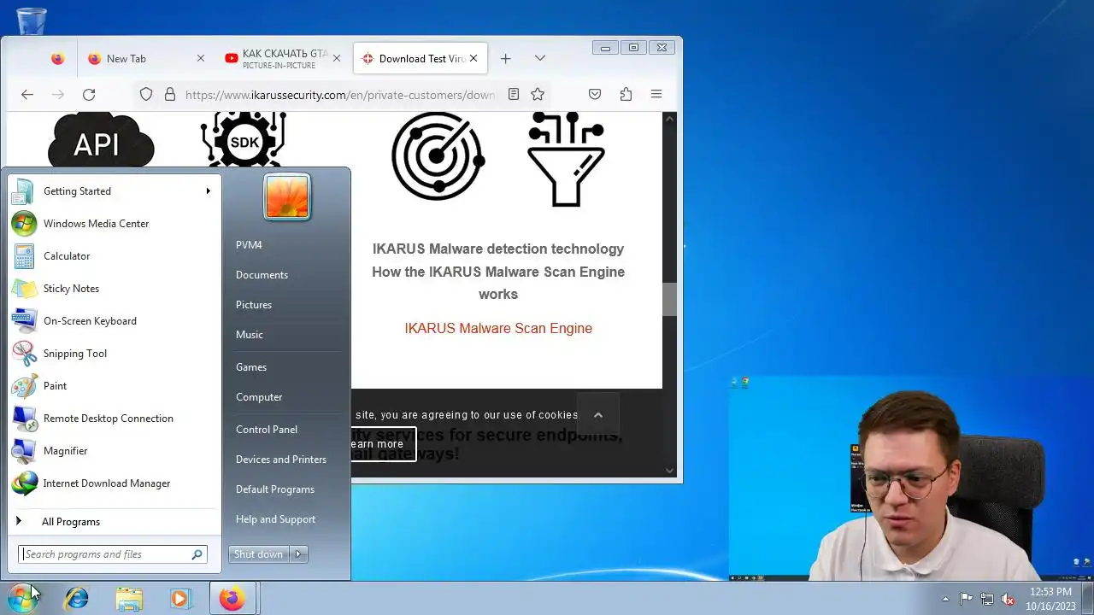Image resolution: width=1094 pixels, height=615 pixels.
Task: Open Action Center flag icon
Action: click(x=966, y=599)
